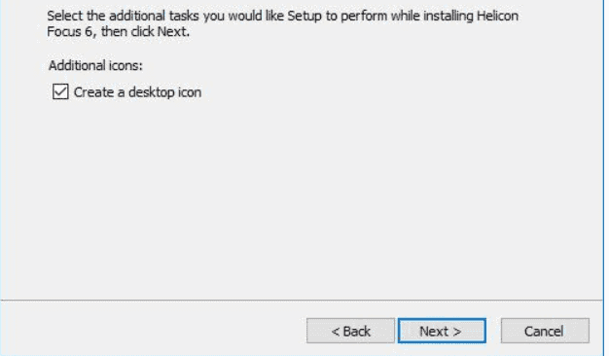Uncheck the Create a desktop icon checkbox
This screenshot has width=609, height=356.
point(60,92)
